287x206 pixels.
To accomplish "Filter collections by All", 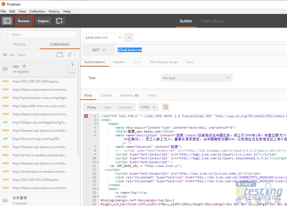I will point(5,55).
